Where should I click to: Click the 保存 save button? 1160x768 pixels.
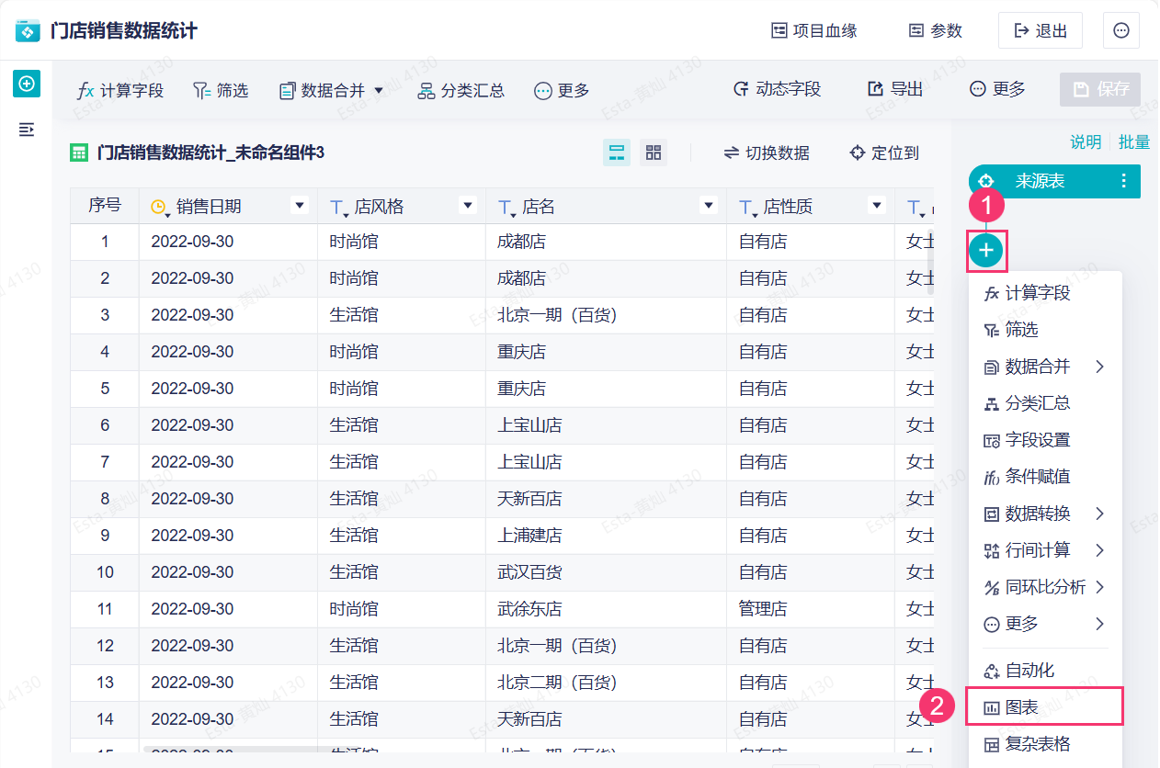point(1100,89)
